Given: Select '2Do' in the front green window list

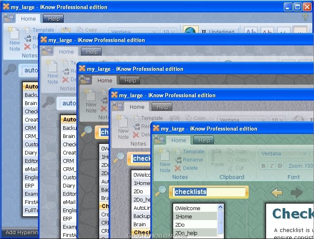Looking at the screenshot, I should tap(195, 225).
